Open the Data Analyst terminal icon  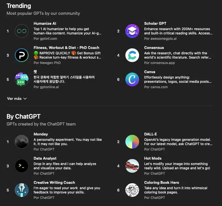coord(22,166)
